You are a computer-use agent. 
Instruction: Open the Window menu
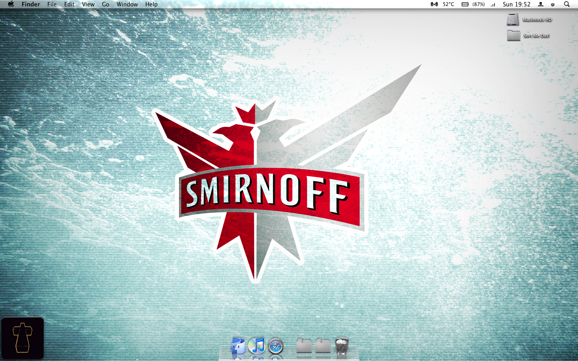coord(127,4)
